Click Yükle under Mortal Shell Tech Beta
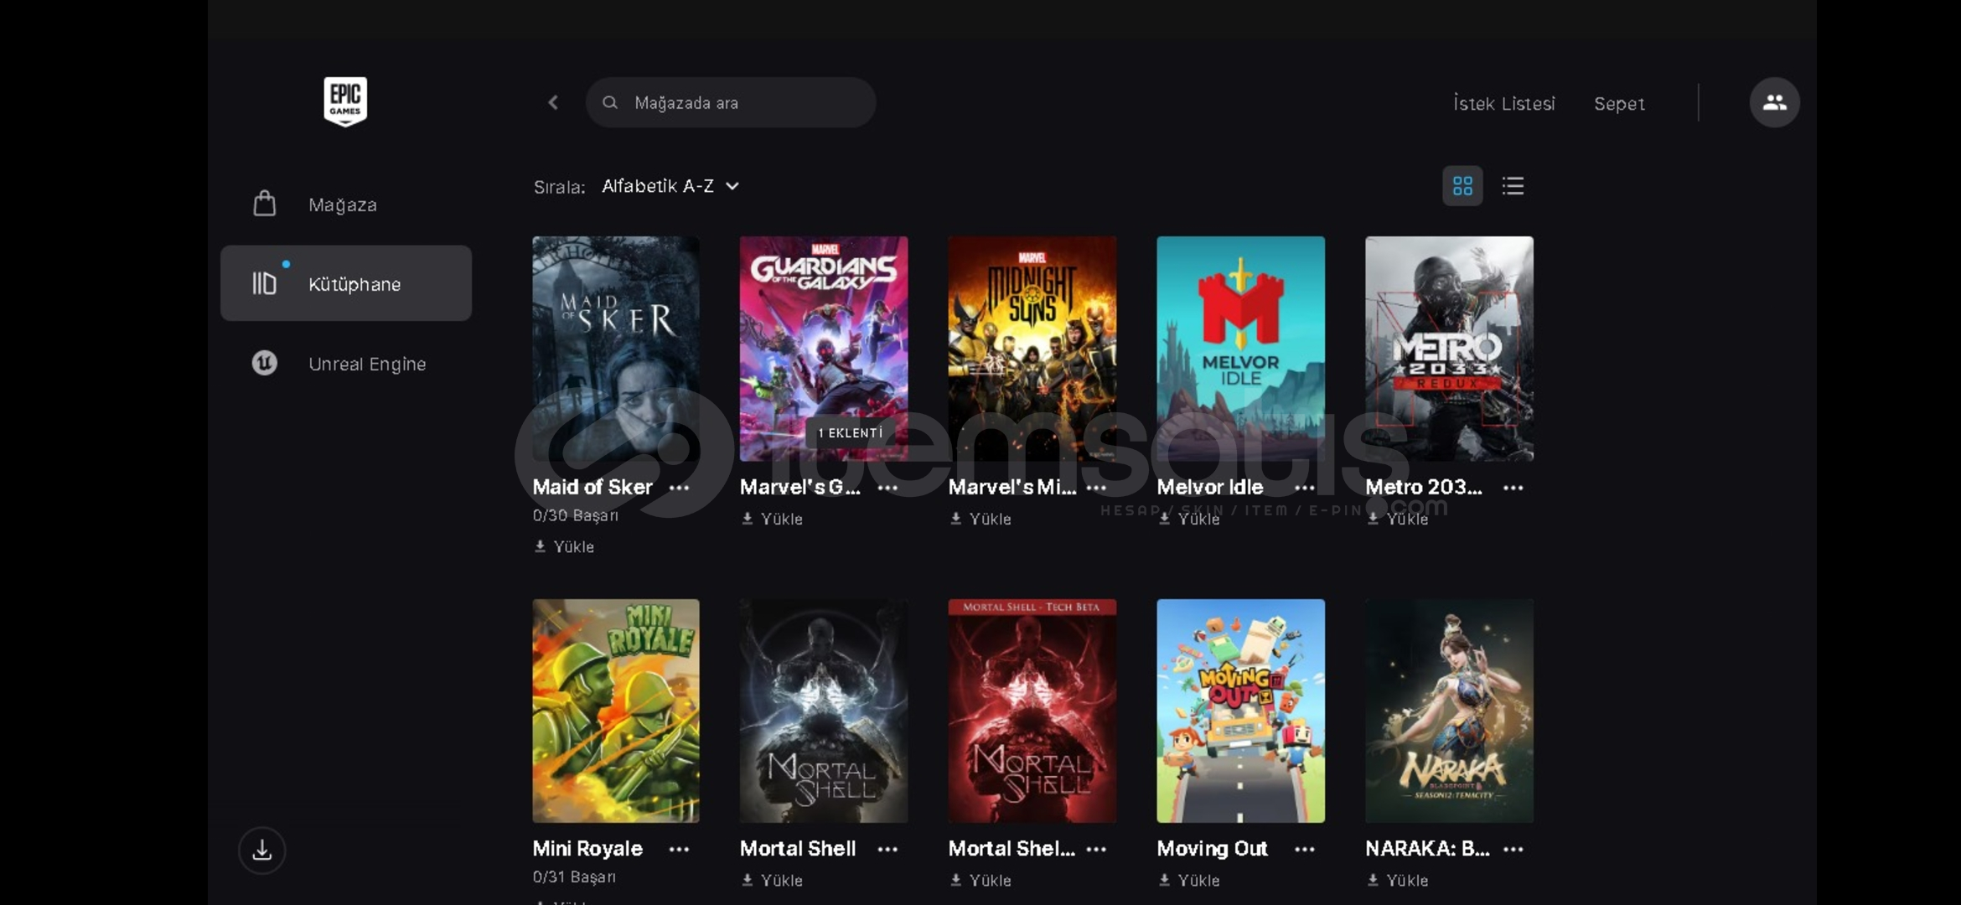The height and width of the screenshot is (905, 1961). 980,881
